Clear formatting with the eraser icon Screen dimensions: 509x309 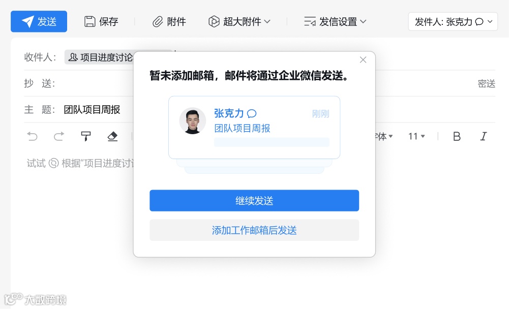(x=112, y=136)
